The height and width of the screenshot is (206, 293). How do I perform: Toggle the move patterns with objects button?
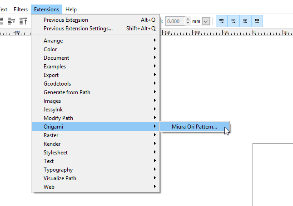(x=257, y=21)
